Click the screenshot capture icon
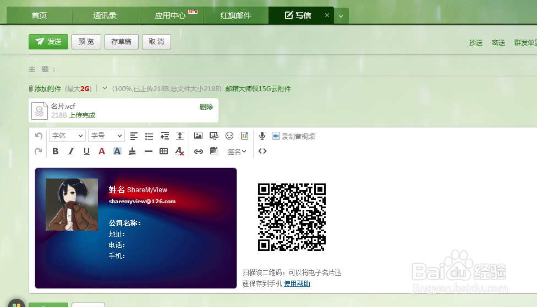Image resolution: width=537 pixels, height=307 pixels. (213, 136)
